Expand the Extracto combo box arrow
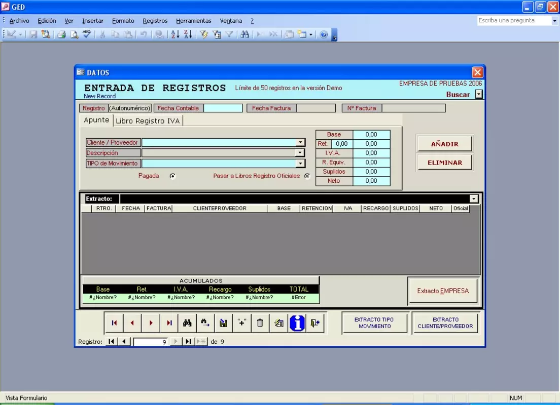The width and height of the screenshot is (560, 405). (474, 198)
